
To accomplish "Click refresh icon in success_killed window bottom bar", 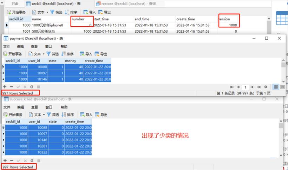I will point(32,161).
